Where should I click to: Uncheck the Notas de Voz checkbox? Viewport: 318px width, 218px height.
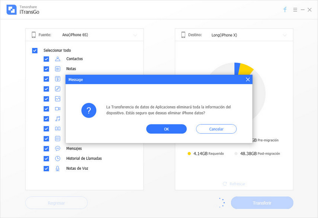pos(46,168)
